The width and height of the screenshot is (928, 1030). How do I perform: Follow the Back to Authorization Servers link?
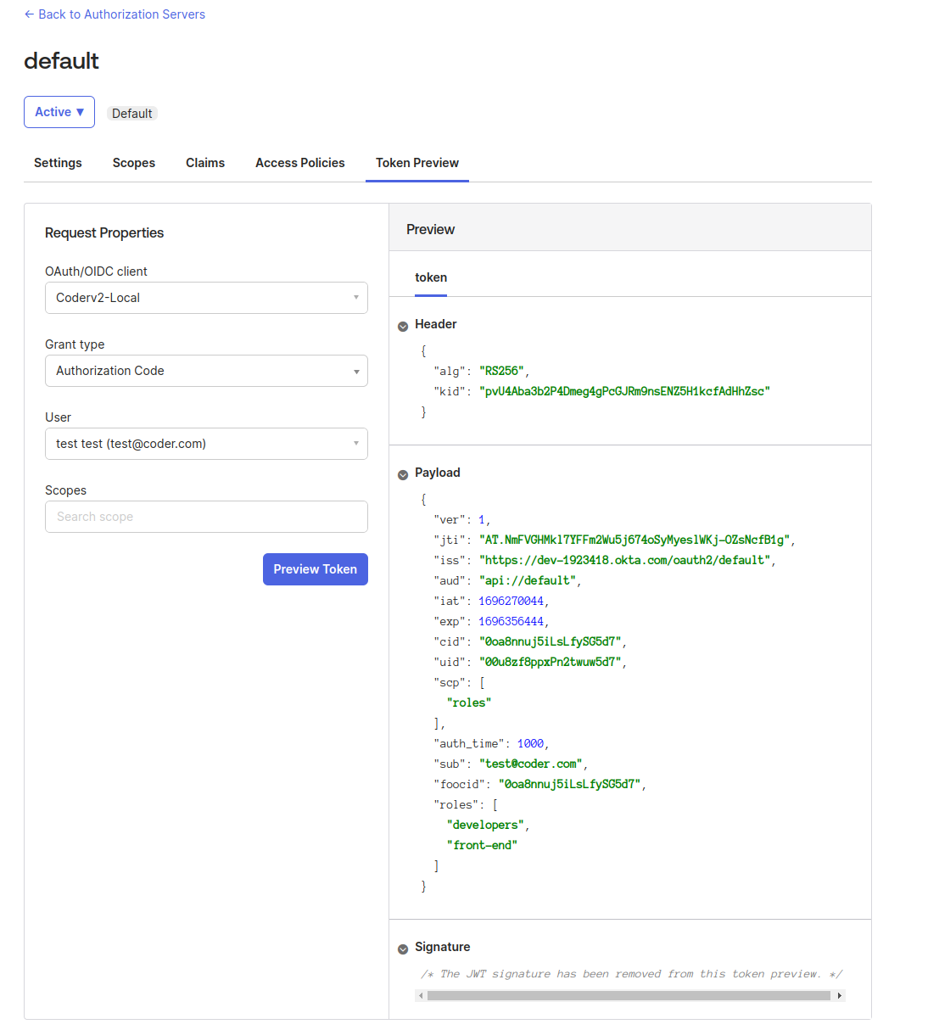122,14
